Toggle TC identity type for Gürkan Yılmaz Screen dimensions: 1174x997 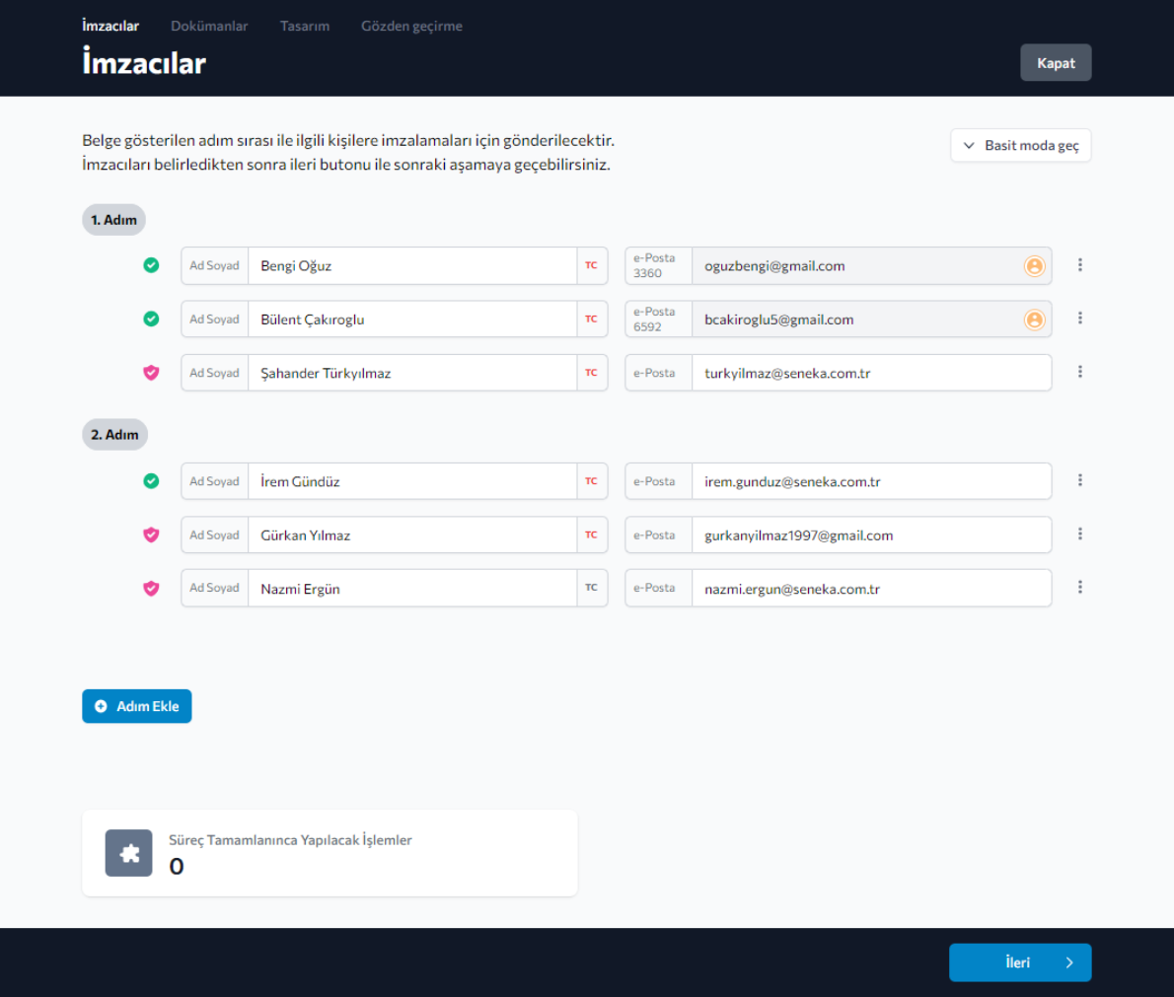point(591,534)
